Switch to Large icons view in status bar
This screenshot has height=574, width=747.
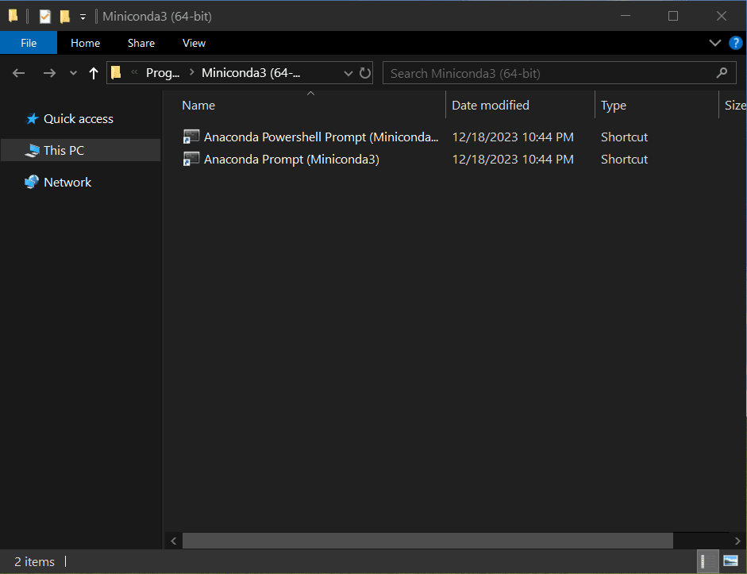[730, 561]
